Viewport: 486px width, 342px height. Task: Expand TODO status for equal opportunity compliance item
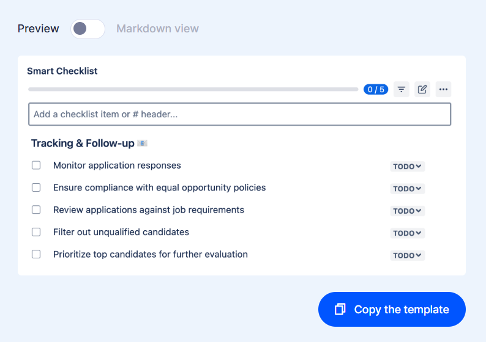(x=408, y=189)
